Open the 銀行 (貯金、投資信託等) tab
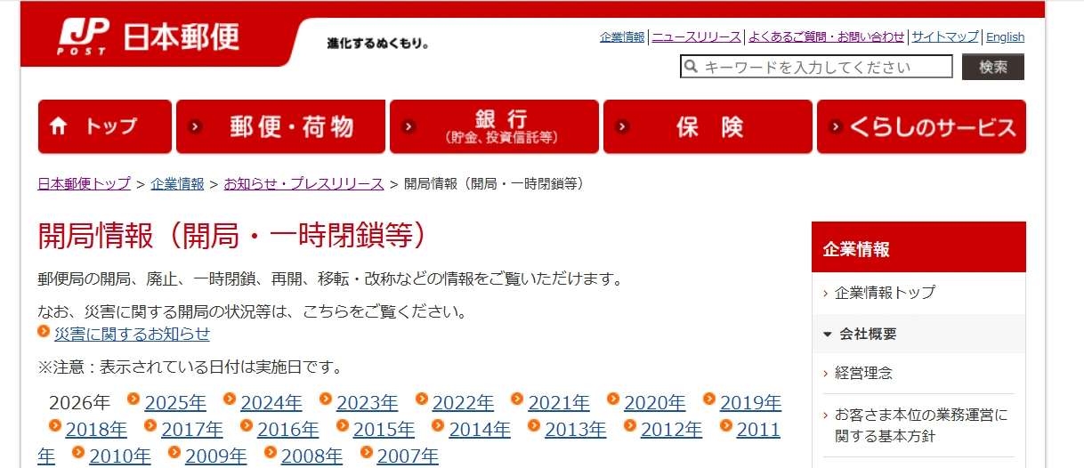 coord(494,126)
